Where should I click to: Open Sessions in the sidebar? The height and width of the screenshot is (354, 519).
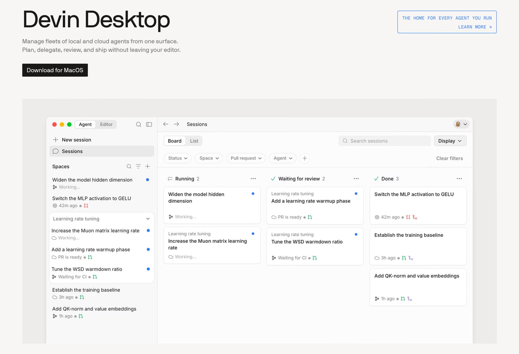click(x=102, y=151)
